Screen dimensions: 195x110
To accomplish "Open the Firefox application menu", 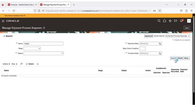I will (192, 11).
